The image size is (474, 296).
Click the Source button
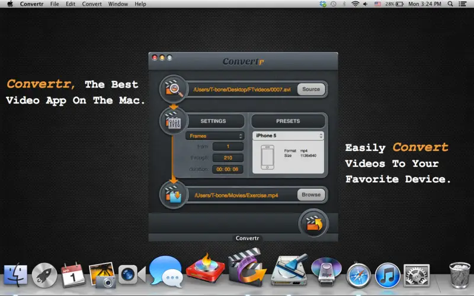point(311,89)
